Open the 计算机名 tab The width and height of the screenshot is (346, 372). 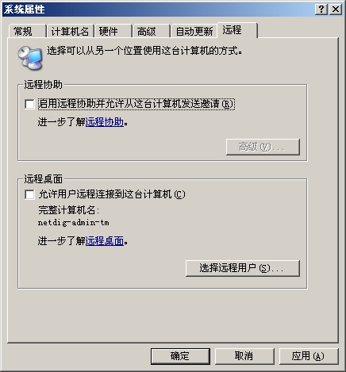coord(70,31)
